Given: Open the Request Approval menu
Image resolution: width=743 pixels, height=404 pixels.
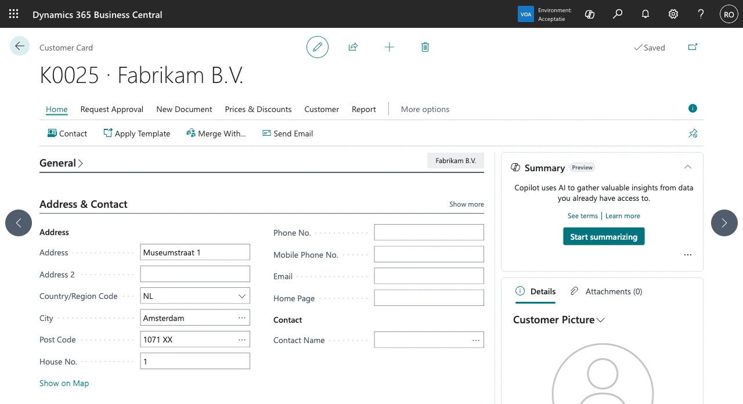Looking at the screenshot, I should tap(112, 109).
